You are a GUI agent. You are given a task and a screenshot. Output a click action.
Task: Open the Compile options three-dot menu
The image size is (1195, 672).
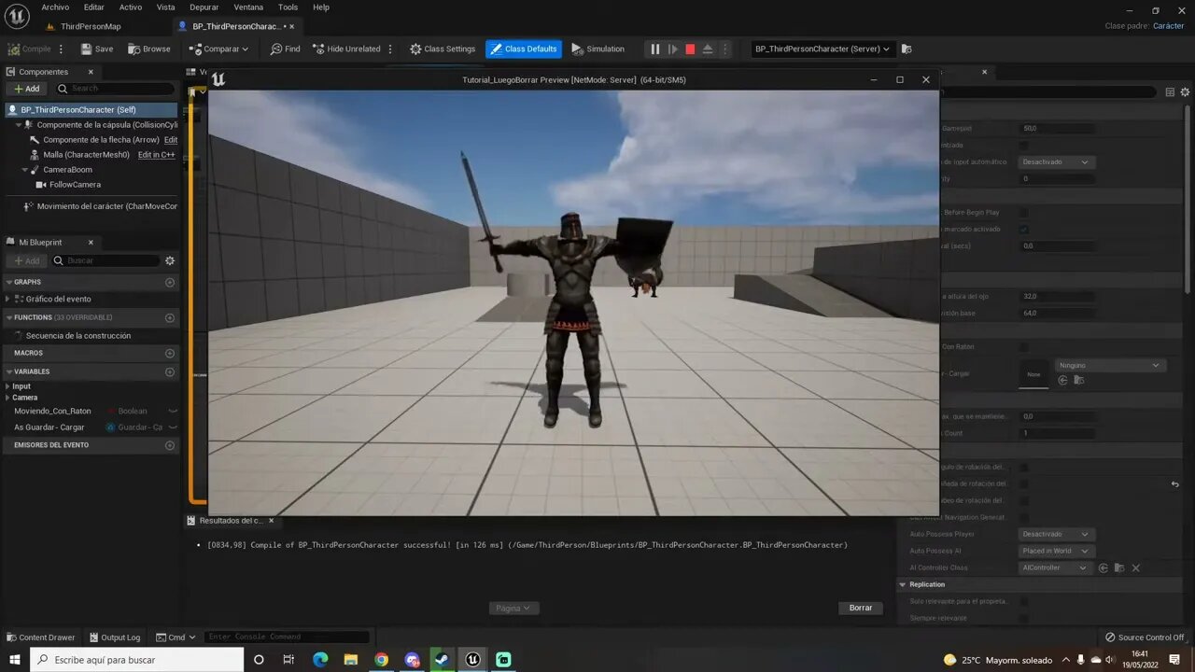62,49
